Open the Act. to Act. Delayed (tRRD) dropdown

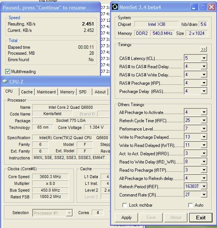tap(204, 153)
